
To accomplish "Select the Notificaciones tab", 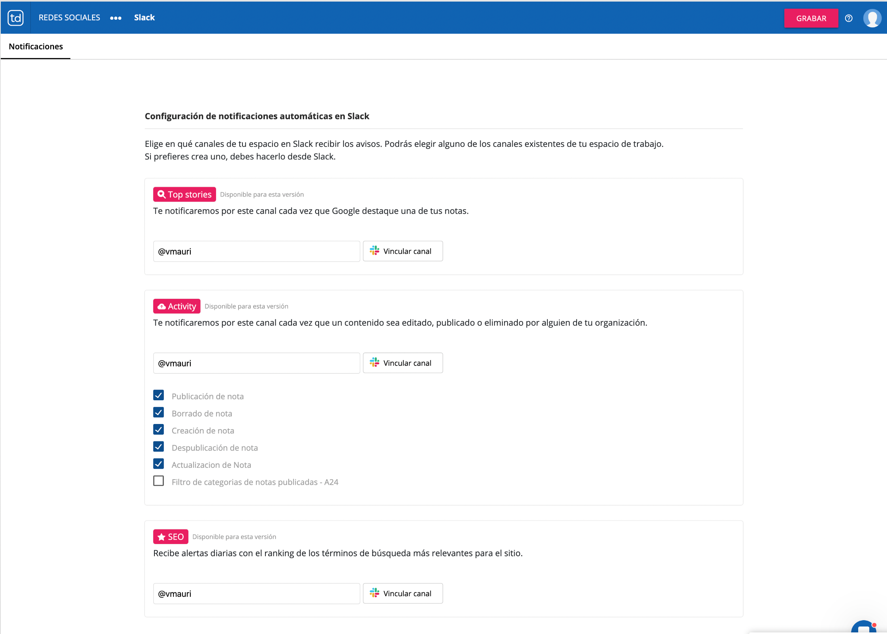I will click(x=36, y=47).
